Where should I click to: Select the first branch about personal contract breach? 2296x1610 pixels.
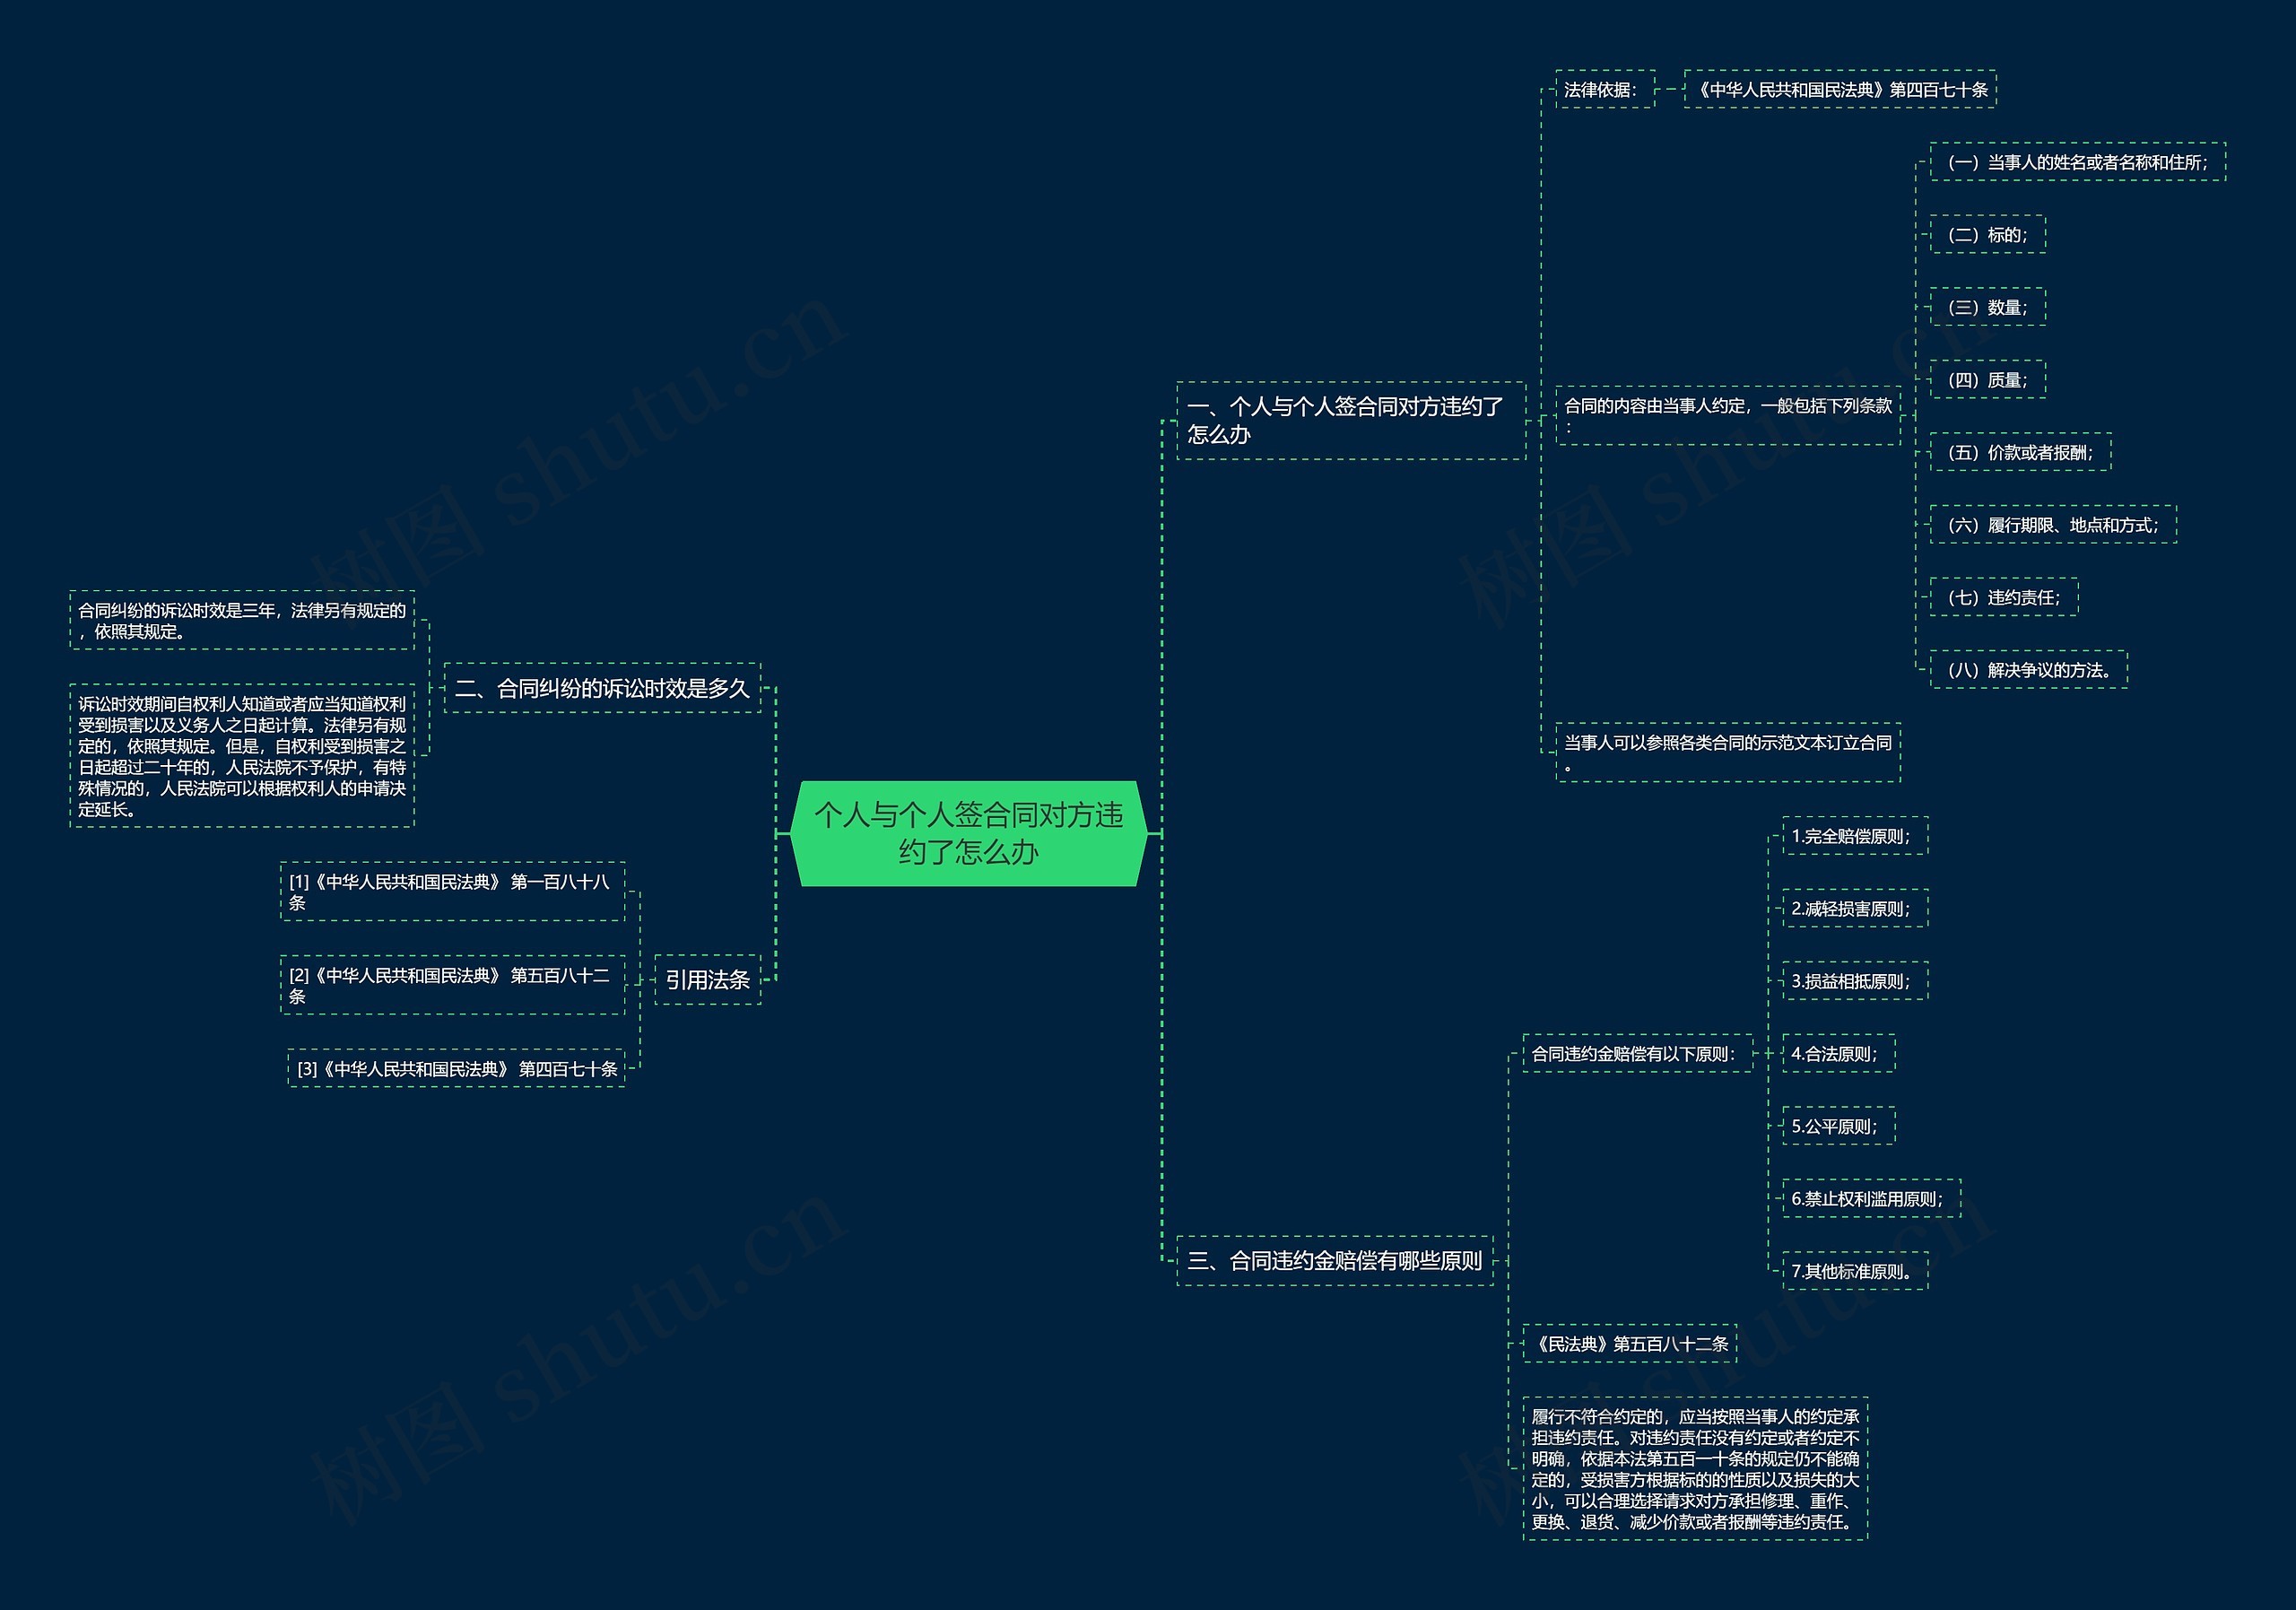(1350, 420)
